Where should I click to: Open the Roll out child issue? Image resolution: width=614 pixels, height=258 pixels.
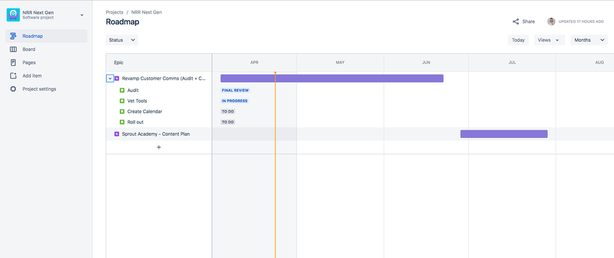point(135,122)
